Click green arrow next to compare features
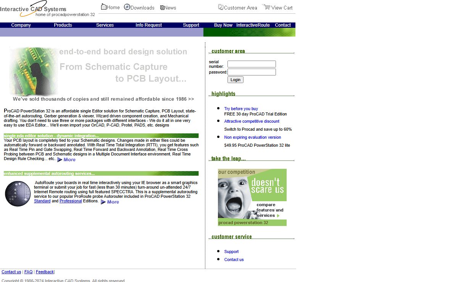This screenshot has width=458, height=282. tap(278, 216)
